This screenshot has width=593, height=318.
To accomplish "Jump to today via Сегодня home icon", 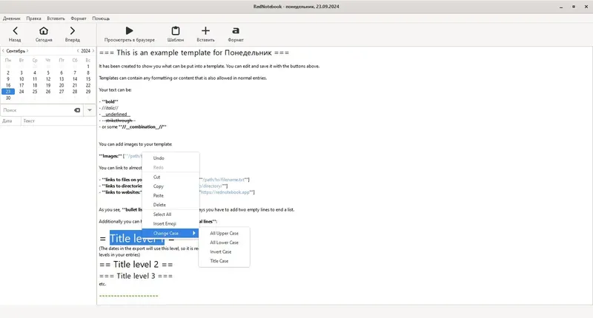I will coord(44,34).
